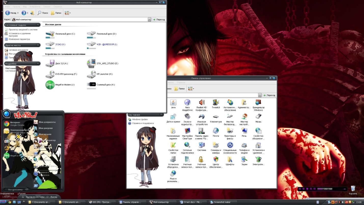Click the Просмотр сведений о системе link

pyautogui.click(x=21, y=30)
